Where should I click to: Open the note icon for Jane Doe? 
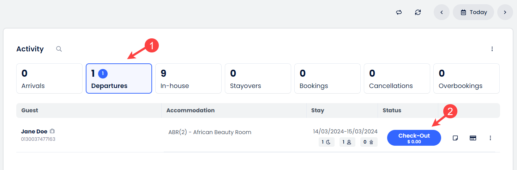coord(455,138)
